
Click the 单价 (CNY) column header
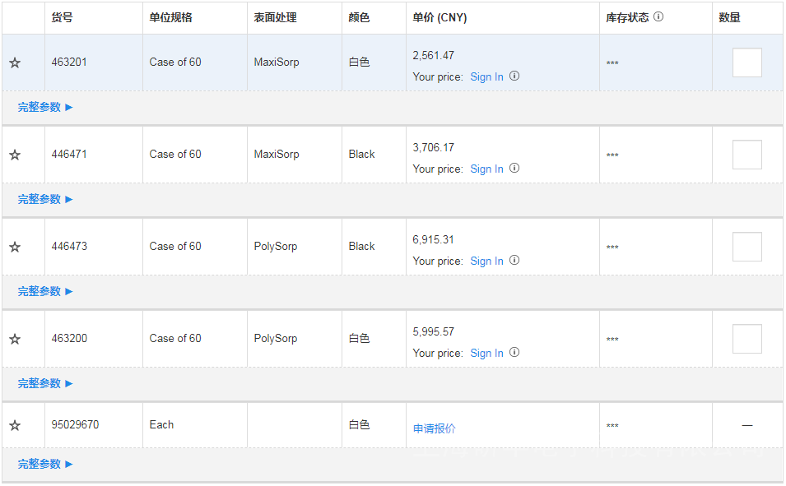tap(440, 17)
